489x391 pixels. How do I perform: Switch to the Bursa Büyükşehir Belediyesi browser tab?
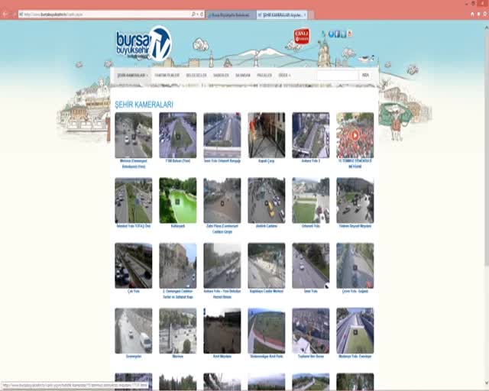tap(231, 15)
